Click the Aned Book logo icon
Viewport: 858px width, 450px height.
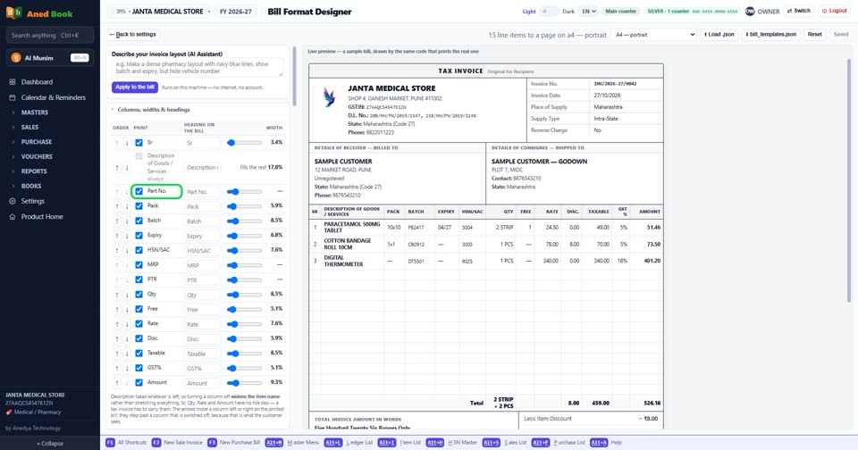(13, 12)
